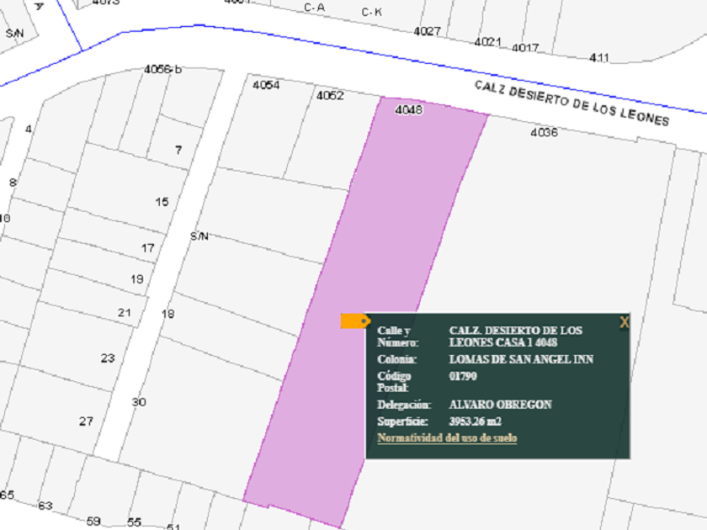Click lot number 55 label
The height and width of the screenshot is (530, 707).
[134, 522]
